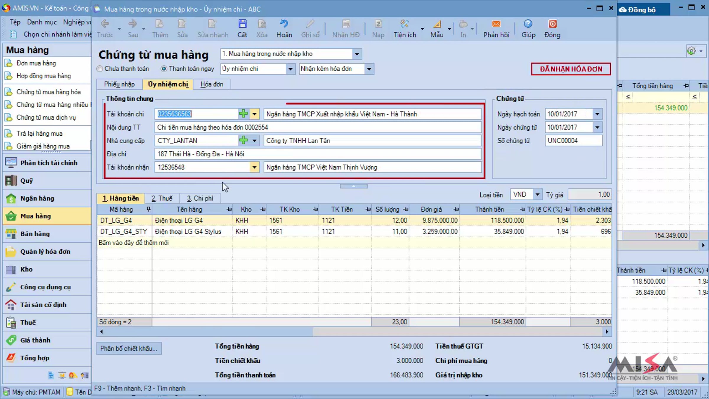Toggle pin on the Kho column

click(263, 210)
